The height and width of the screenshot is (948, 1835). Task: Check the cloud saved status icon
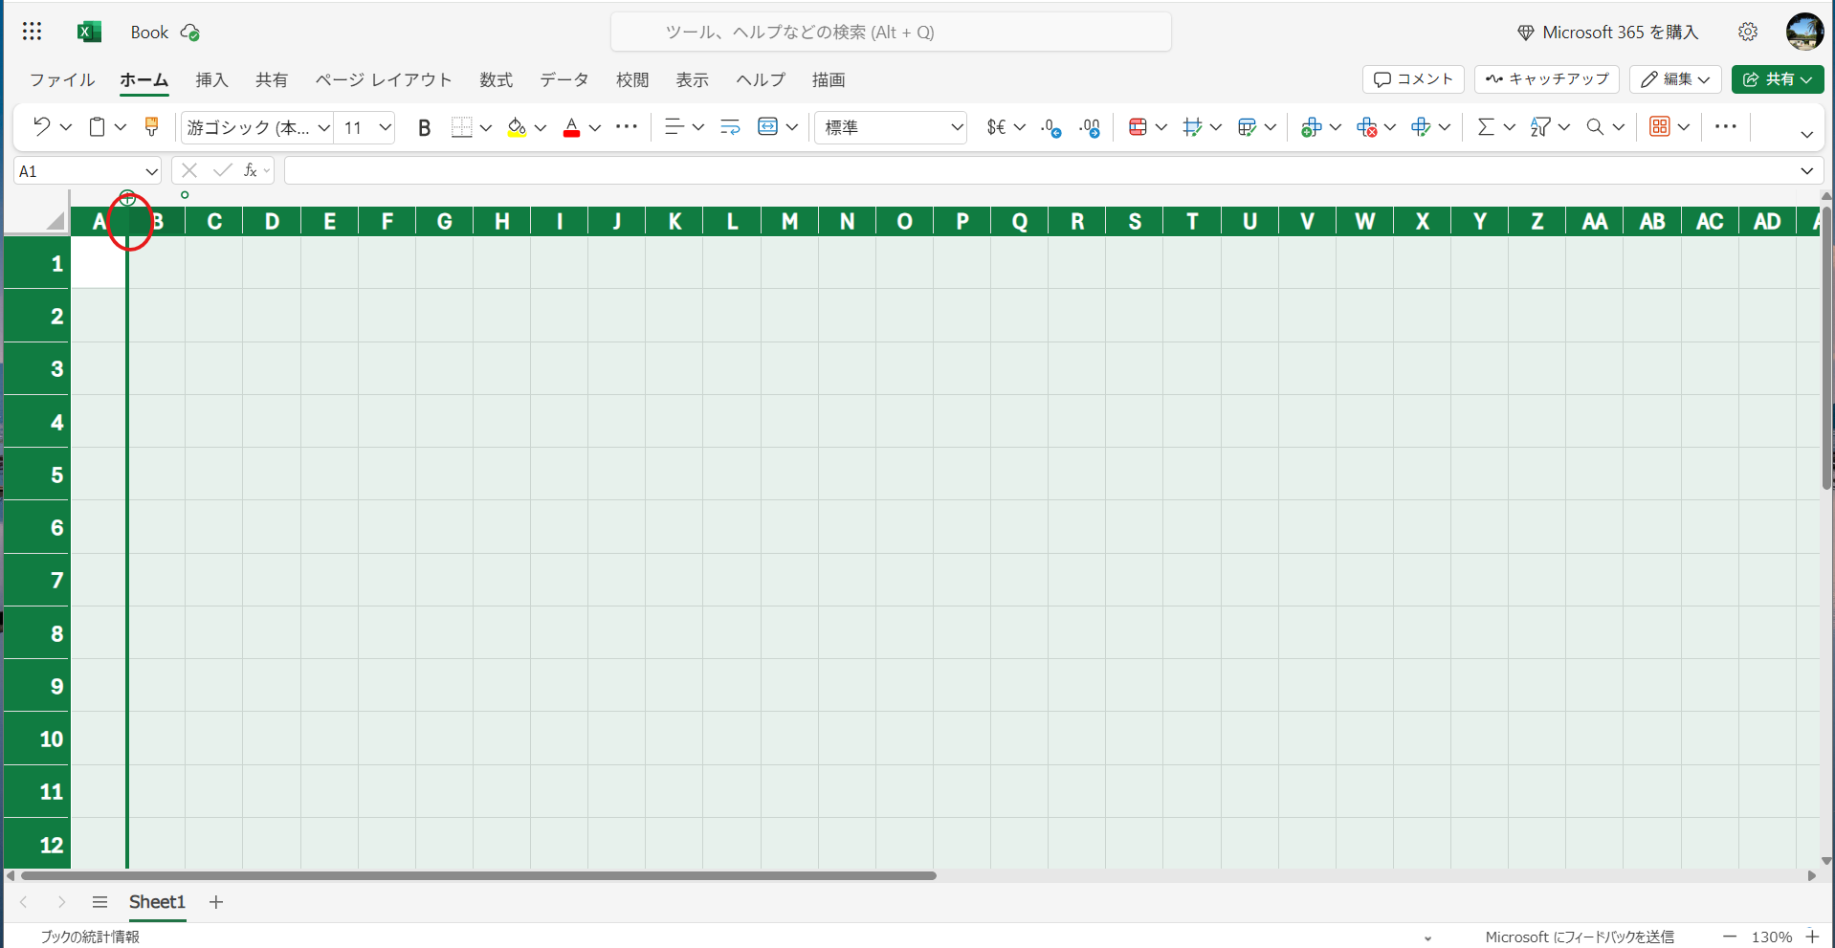(x=189, y=33)
